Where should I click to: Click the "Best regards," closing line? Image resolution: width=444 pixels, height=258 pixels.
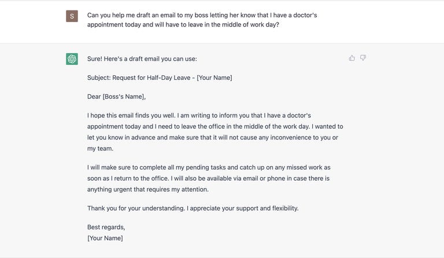tap(106, 227)
